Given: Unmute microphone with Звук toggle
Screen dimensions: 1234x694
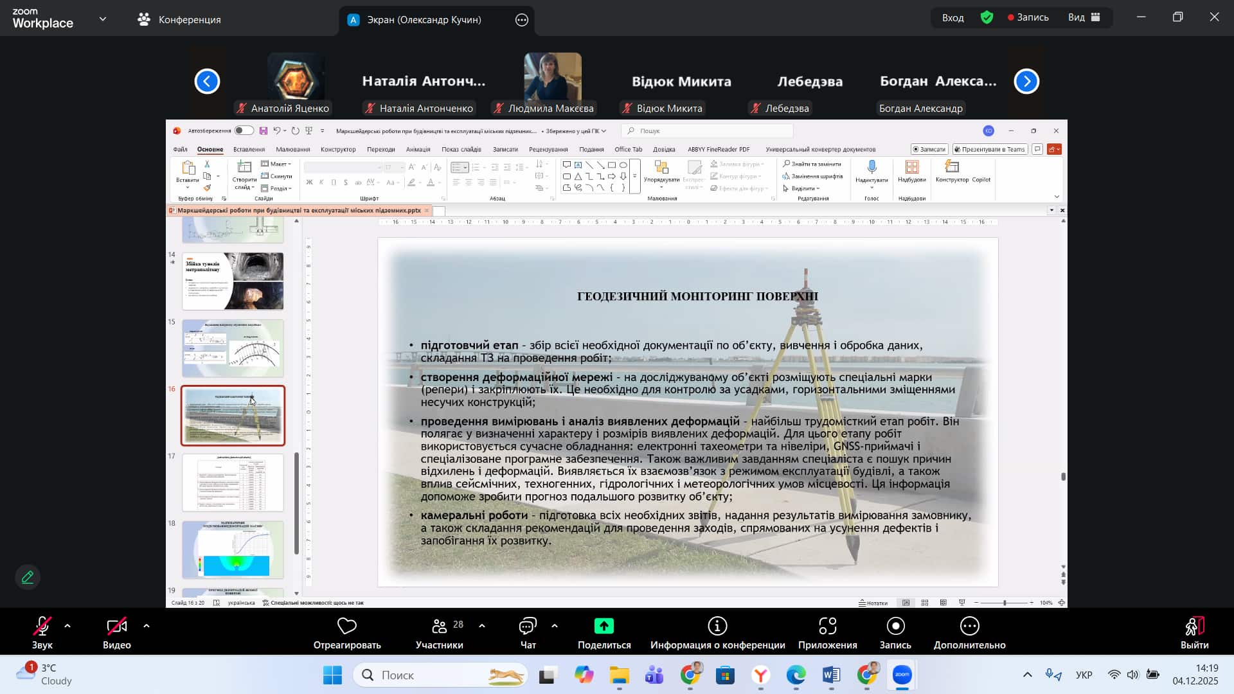Looking at the screenshot, I should coord(42,627).
